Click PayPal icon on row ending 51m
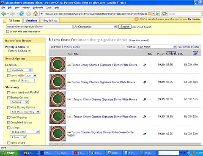The height and width of the screenshot is (156, 203). [x=145, y=99]
